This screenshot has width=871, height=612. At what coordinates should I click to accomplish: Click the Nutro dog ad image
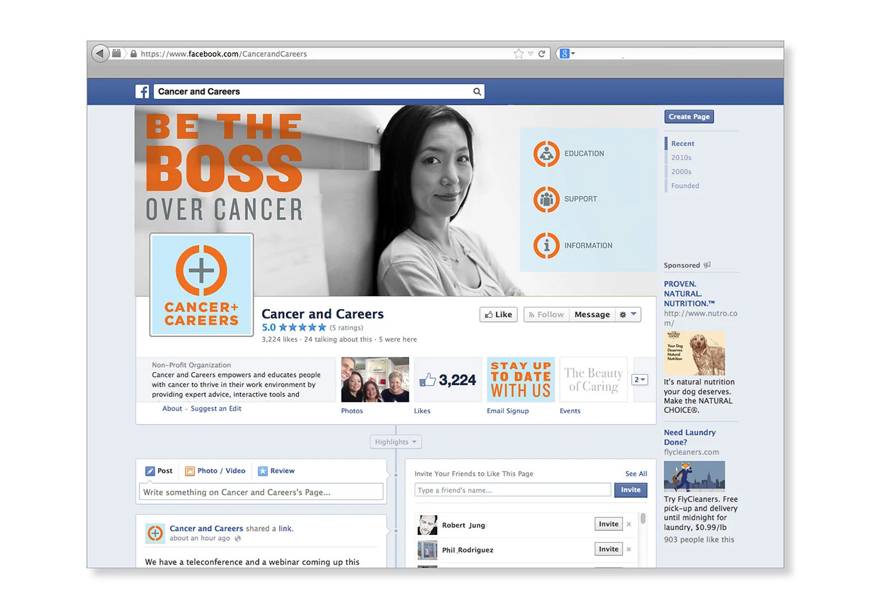[x=694, y=353]
